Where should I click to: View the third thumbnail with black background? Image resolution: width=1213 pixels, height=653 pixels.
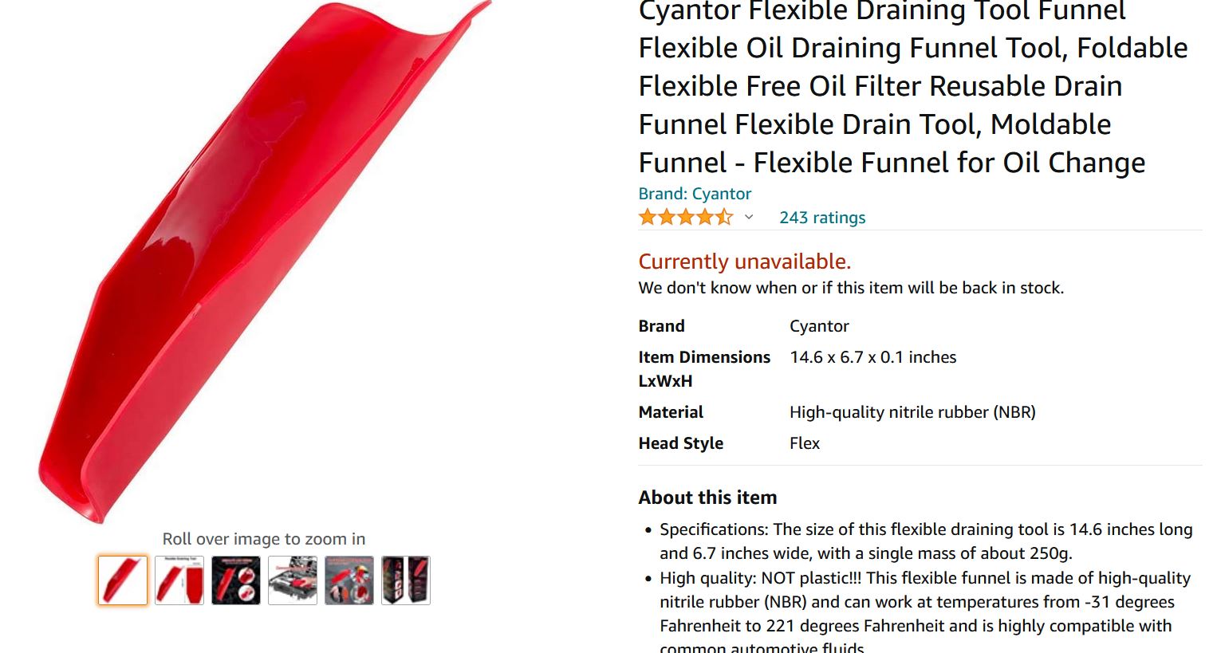point(236,580)
